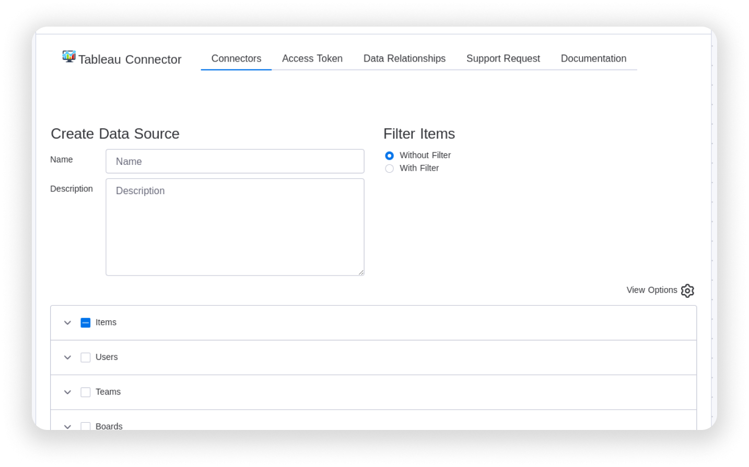Open the Data Relationships tab

point(404,58)
